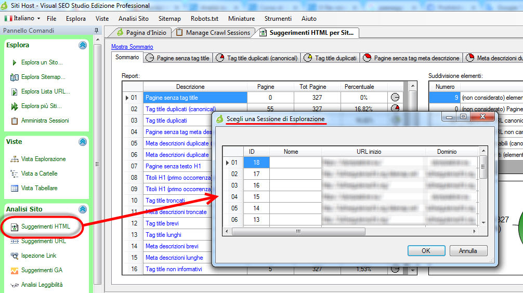Open Tag title brevi report link

(162, 223)
